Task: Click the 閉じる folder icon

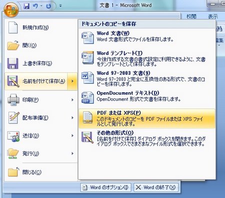Action: tap(13, 172)
